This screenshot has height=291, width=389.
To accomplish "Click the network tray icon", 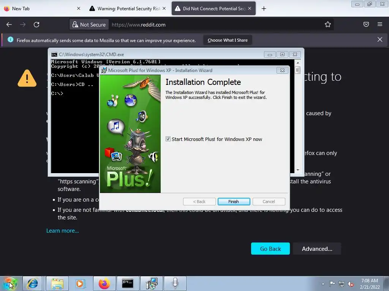I will [x=342, y=284].
